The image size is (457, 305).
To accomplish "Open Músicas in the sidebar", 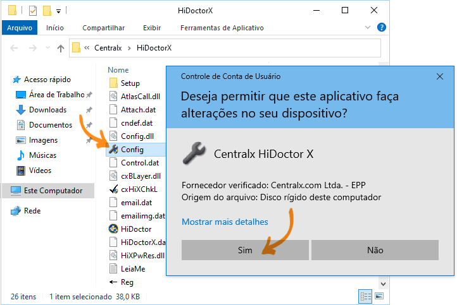I will point(42,155).
